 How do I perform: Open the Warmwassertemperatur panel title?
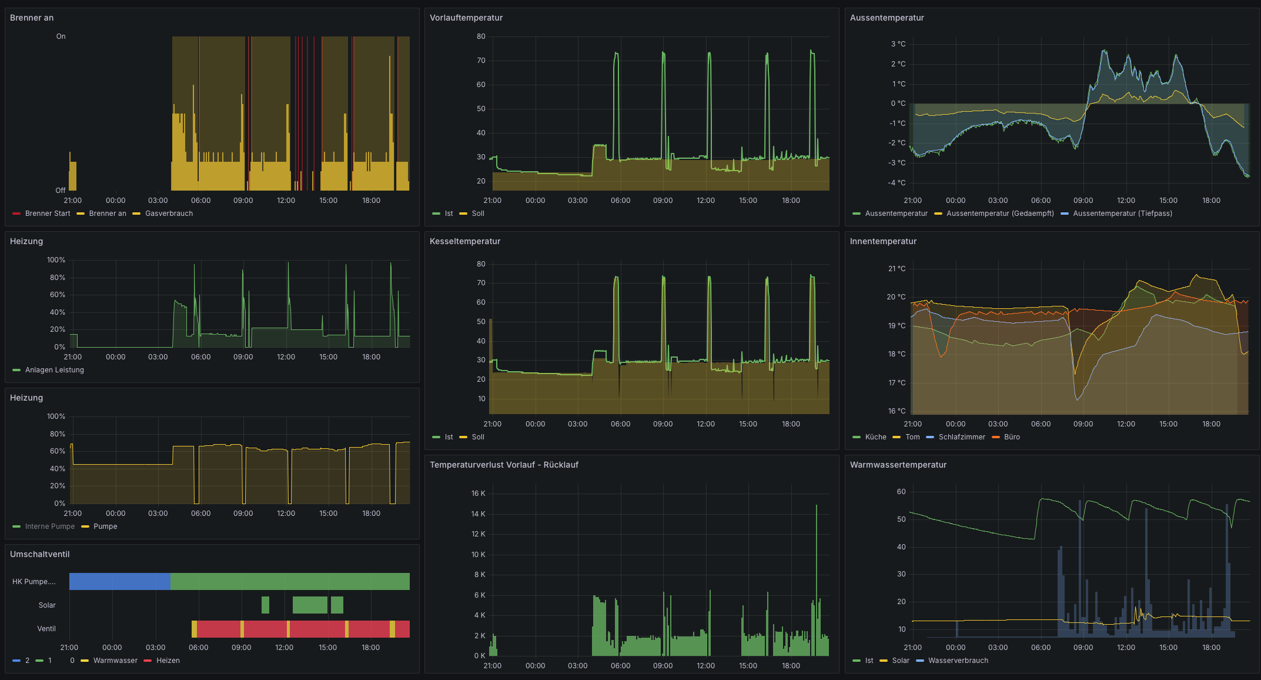tap(898, 465)
